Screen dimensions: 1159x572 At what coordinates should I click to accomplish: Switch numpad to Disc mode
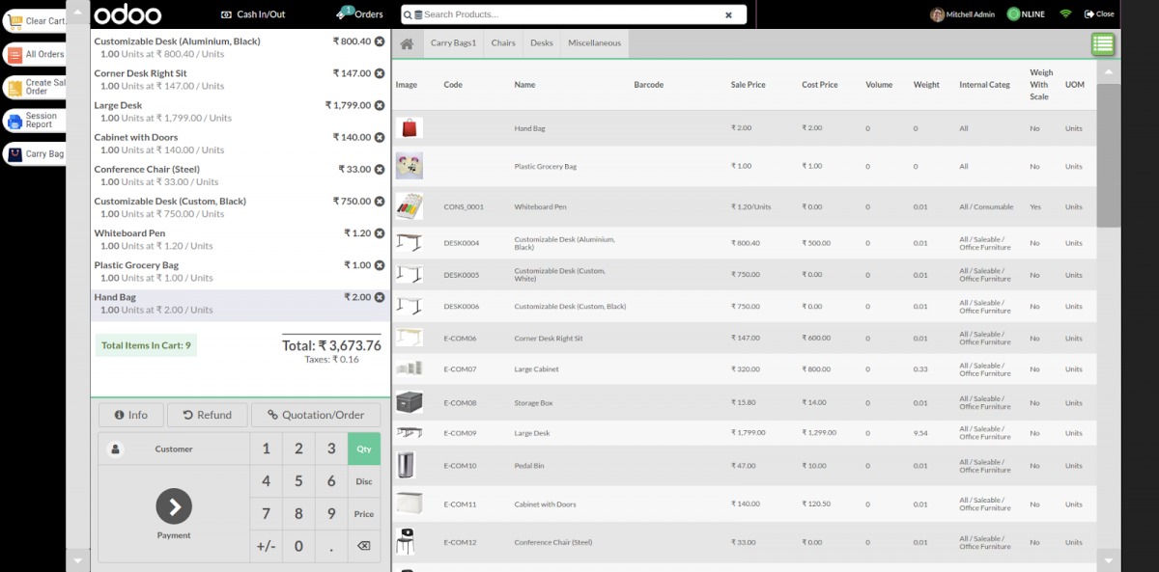364,481
